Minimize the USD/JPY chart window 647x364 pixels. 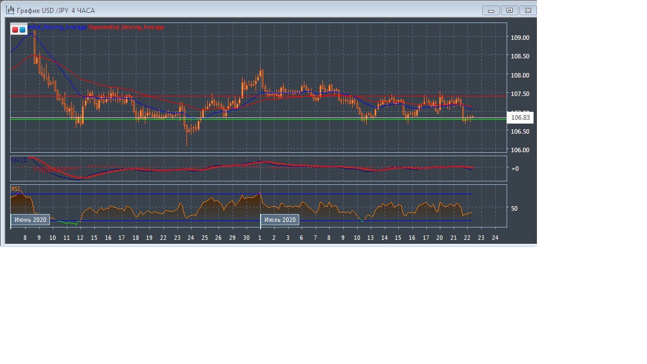(491, 10)
